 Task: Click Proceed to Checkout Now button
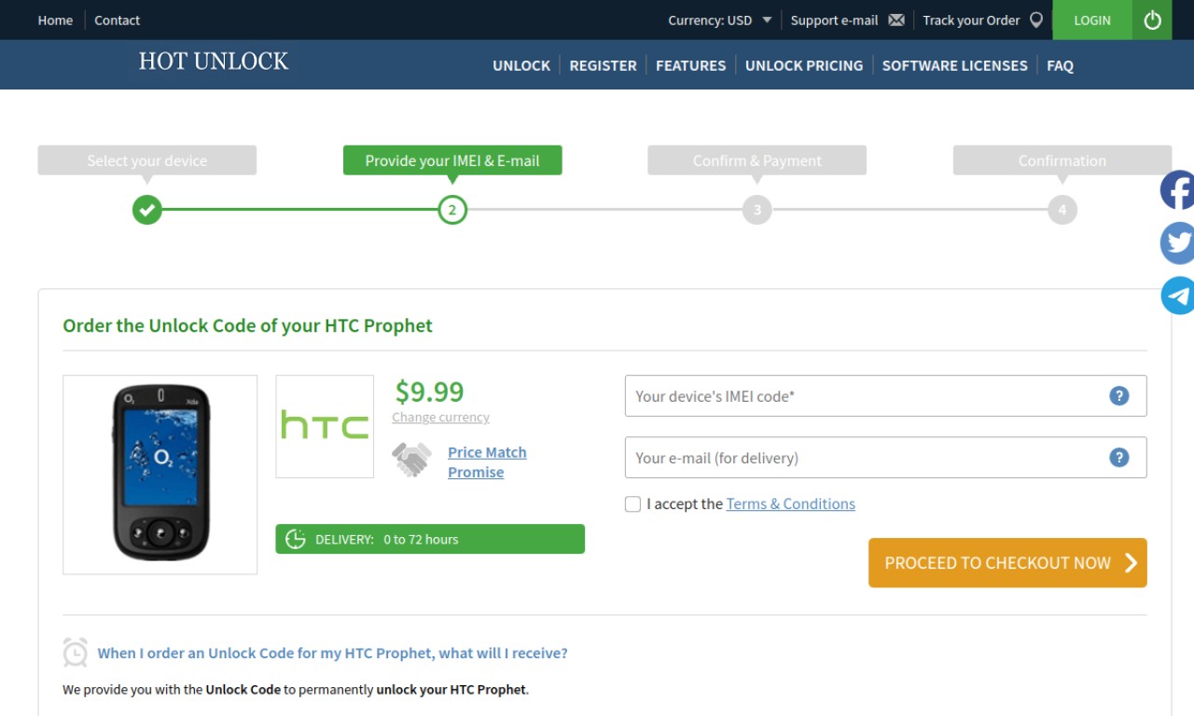1007,563
